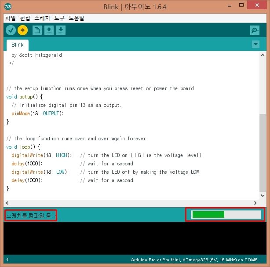Click the digitalWrite(13, LOW); statement

(40, 172)
